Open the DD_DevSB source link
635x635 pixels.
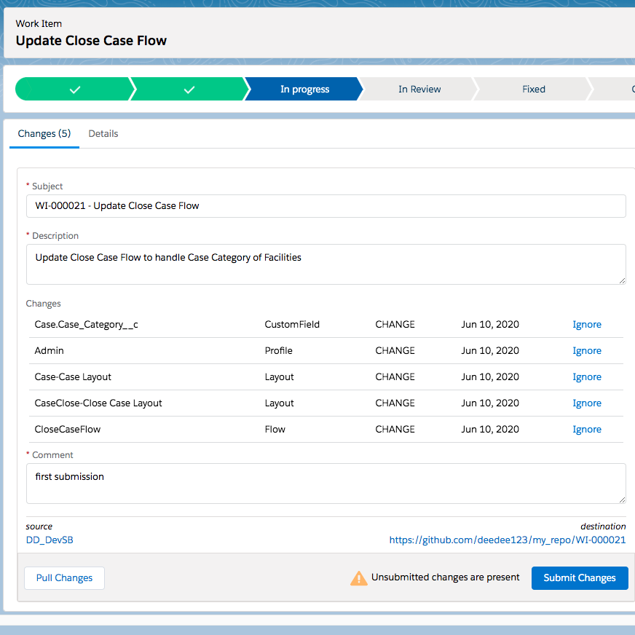50,540
